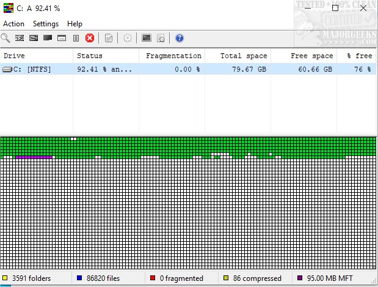Click the Full optimization dark icon
Image resolution: width=378 pixels, height=287 pixels.
(x=48, y=38)
